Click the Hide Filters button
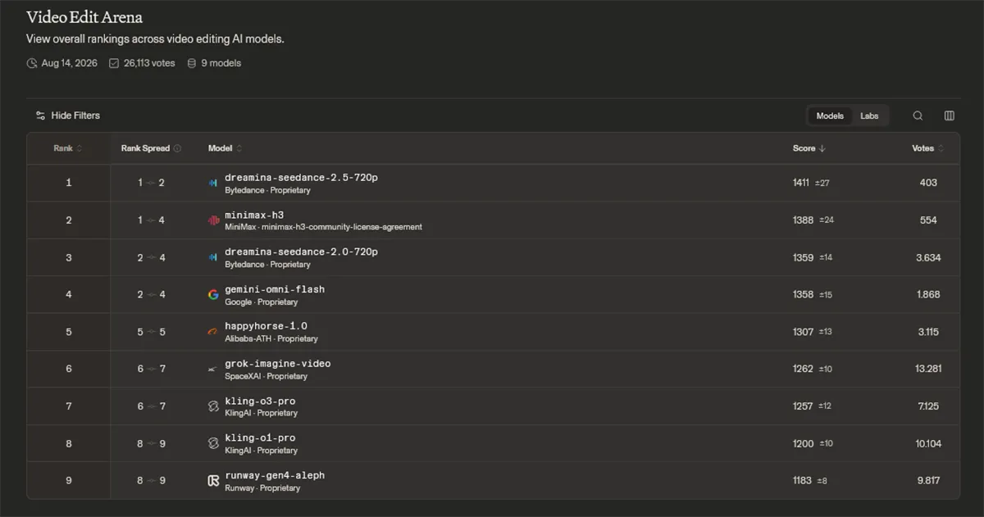The height and width of the screenshot is (517, 984). tap(67, 116)
